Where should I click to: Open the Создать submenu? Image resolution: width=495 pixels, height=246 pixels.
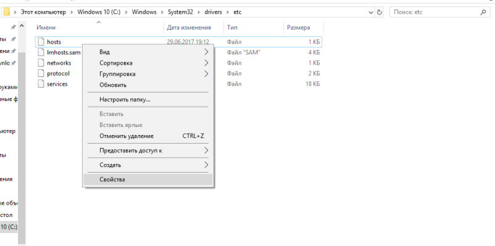148,165
